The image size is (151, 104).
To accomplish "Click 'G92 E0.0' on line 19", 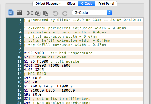I will tap(33, 94).
